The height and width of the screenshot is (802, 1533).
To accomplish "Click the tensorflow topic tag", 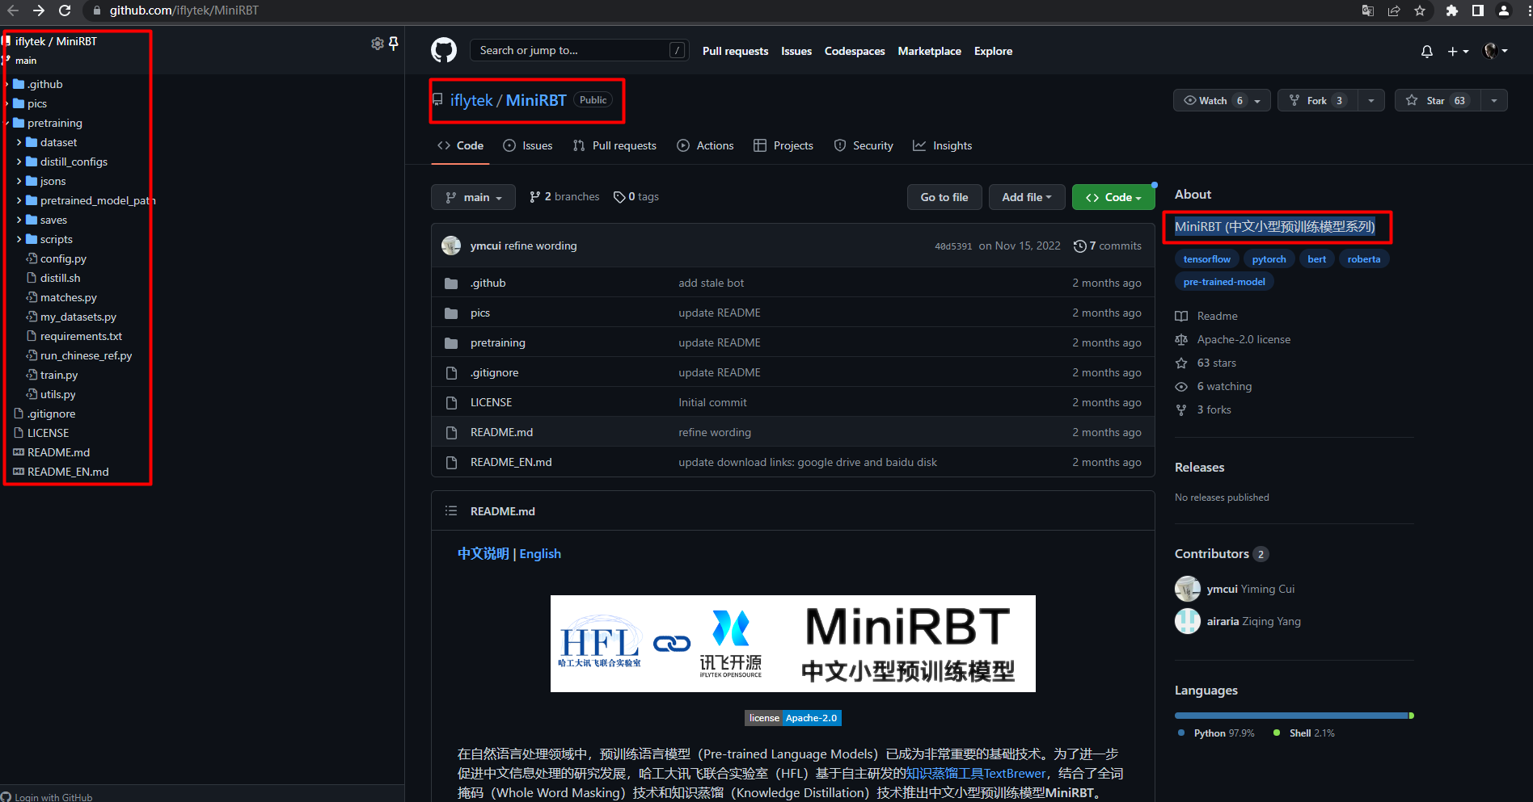I will click(1206, 259).
